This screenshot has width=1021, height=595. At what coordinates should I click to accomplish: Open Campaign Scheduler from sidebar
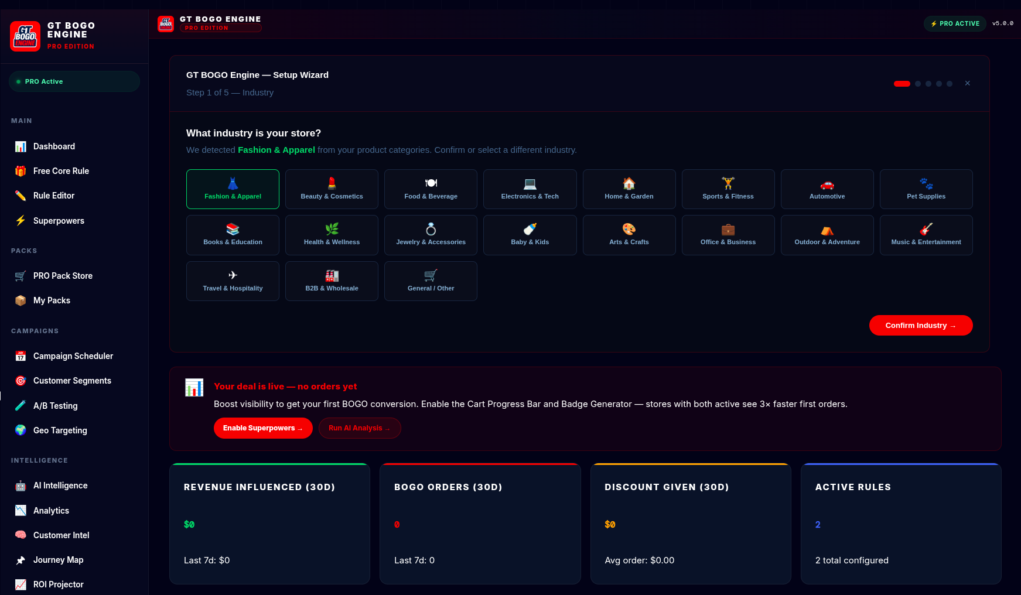(74, 356)
